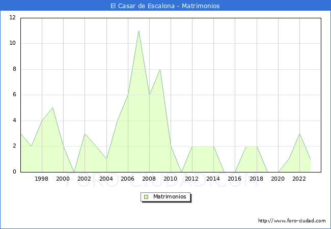Click the y-axis value 6

(14, 95)
